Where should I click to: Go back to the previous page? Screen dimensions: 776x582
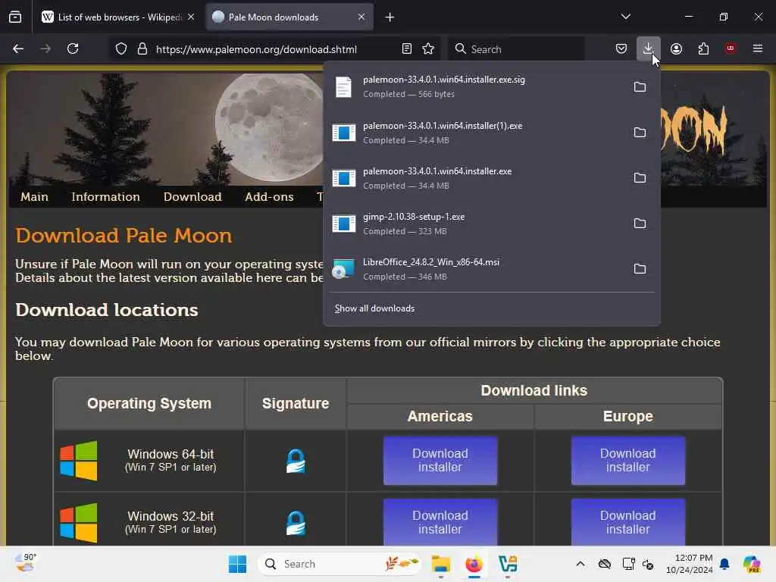[x=18, y=48]
